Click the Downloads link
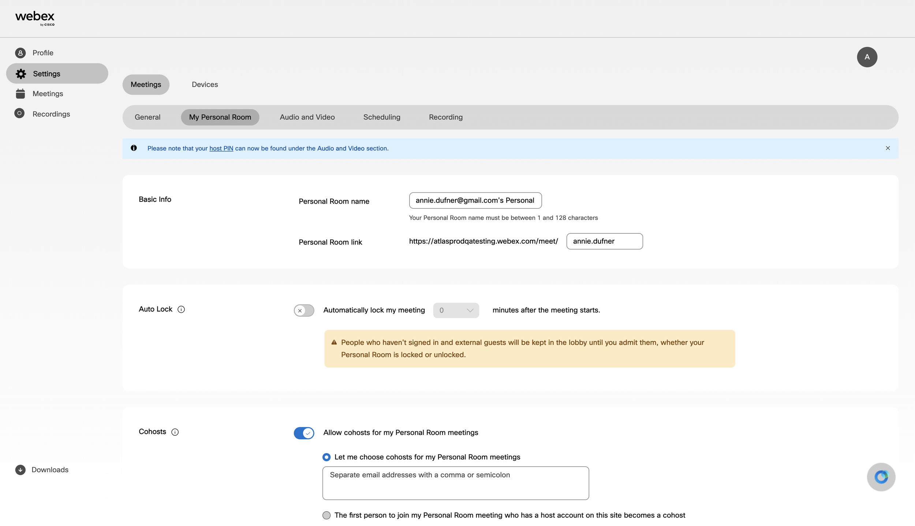 (50, 470)
